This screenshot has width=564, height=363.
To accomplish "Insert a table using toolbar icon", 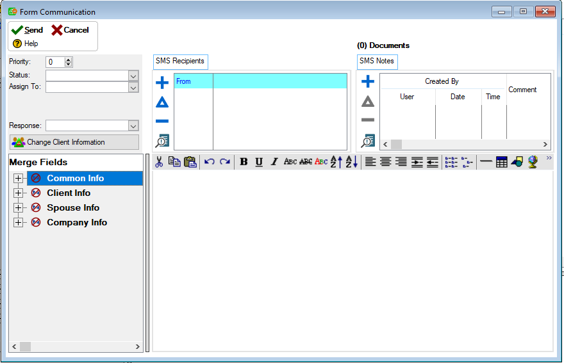I will (x=502, y=162).
